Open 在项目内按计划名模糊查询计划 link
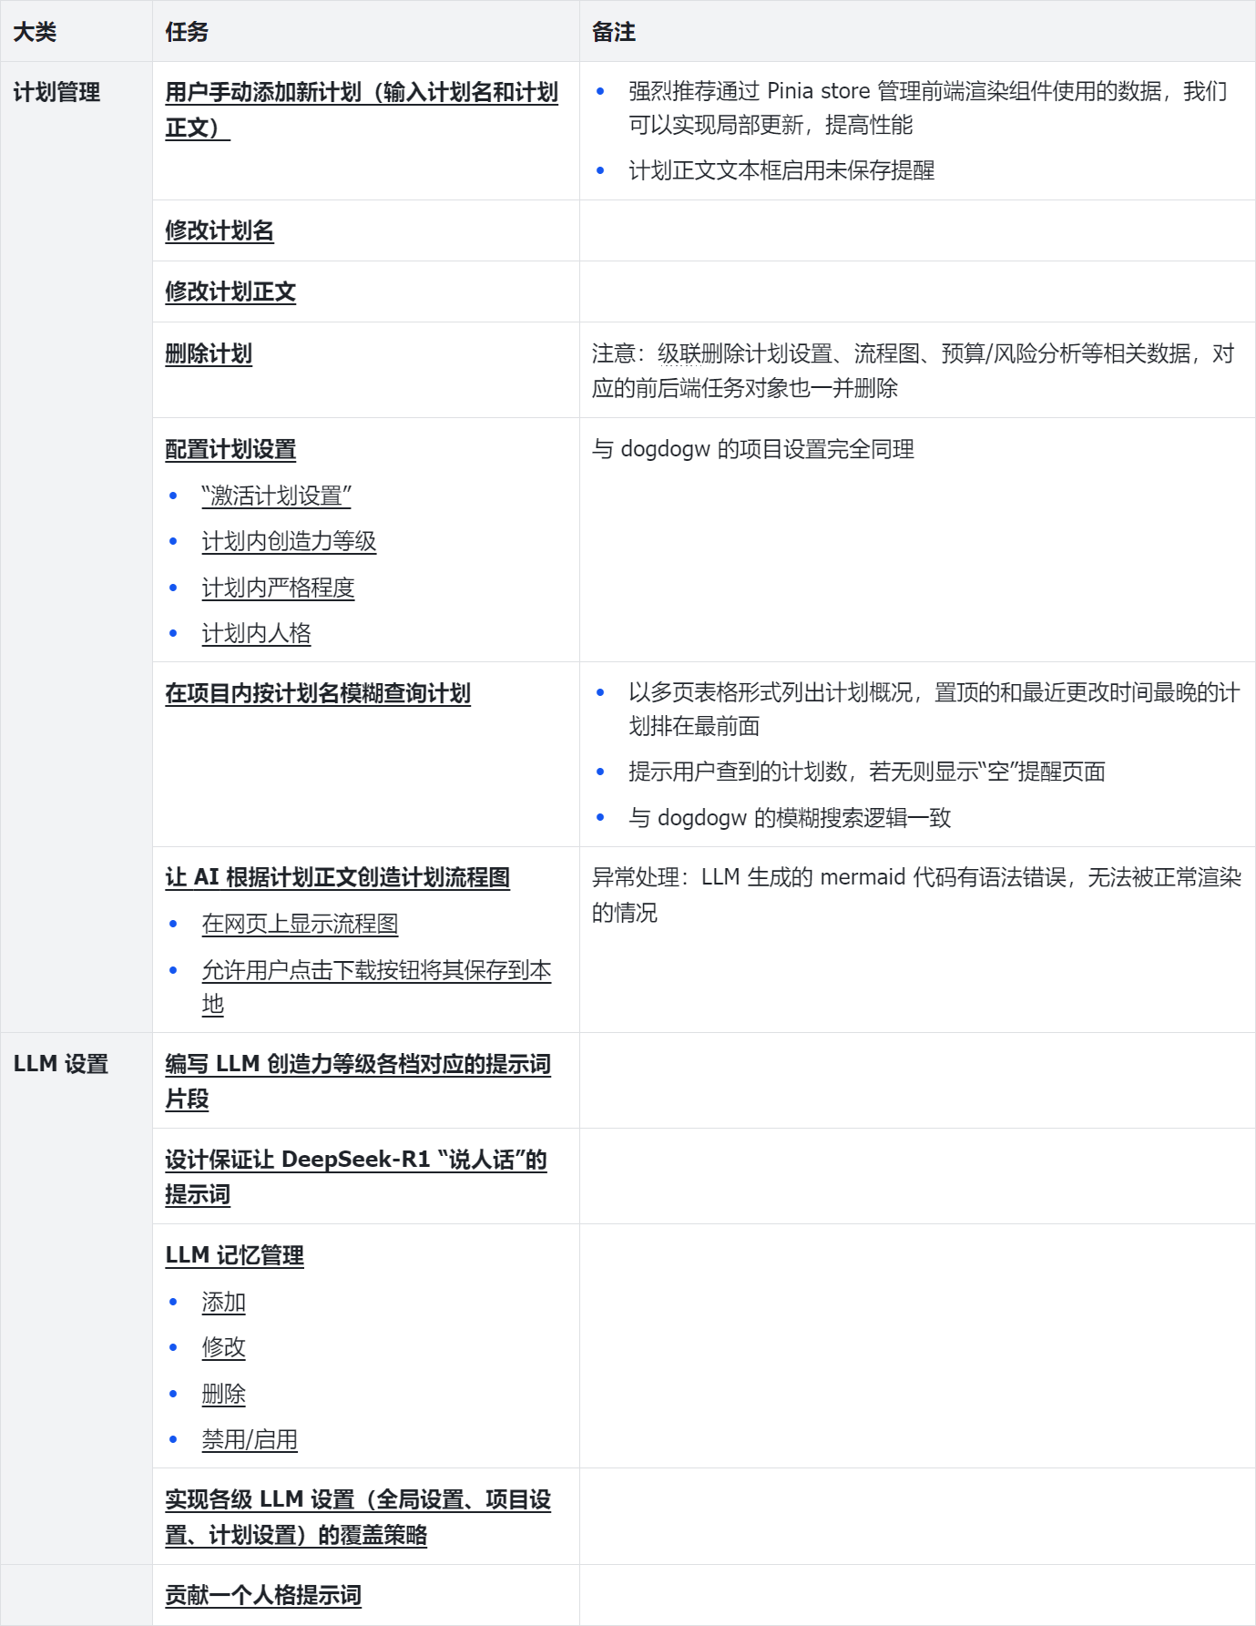Viewport: 1256px width, 1626px height. 318,694
